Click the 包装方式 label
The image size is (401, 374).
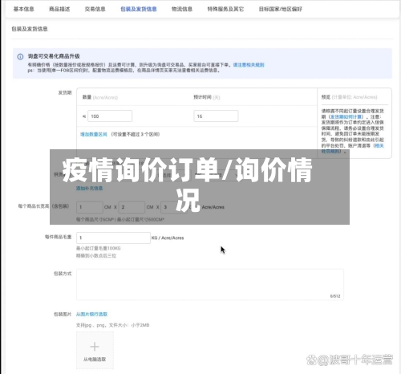[63, 274]
